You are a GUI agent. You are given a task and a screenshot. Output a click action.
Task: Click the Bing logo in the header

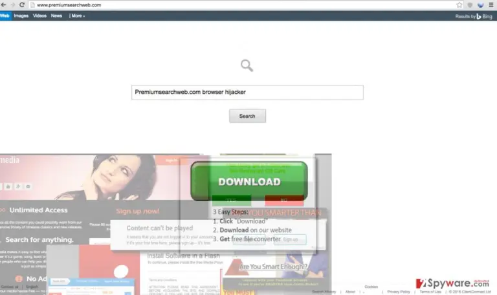point(484,16)
